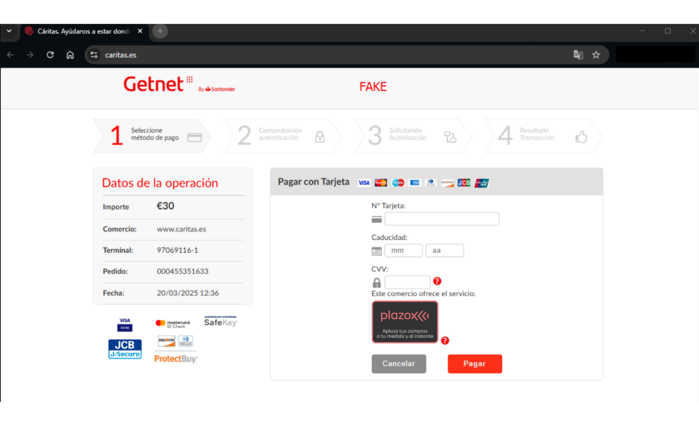Focus the Nº Tarjeta input field
Image resolution: width=699 pixels, height=426 pixels.
442,219
